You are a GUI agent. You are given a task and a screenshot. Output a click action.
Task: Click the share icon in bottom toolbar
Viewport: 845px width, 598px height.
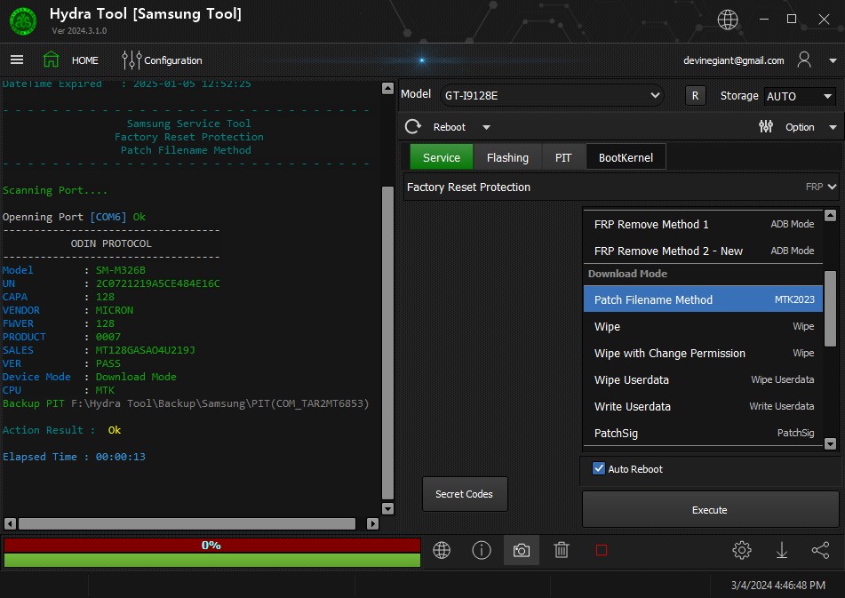820,551
